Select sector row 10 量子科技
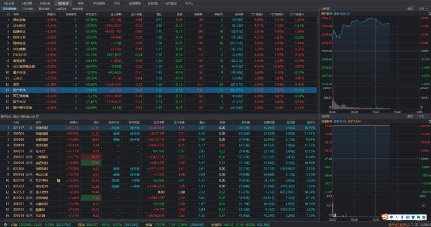This screenshot has width=431, height=227. pyautogui.click(x=158, y=73)
